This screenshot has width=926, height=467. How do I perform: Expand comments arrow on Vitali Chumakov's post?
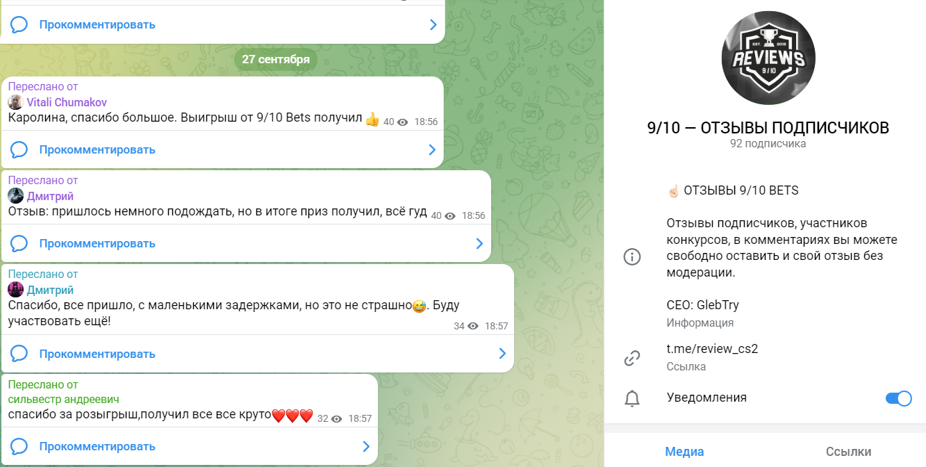(432, 149)
